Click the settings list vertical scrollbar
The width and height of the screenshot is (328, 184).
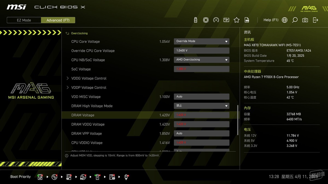coord(238,120)
